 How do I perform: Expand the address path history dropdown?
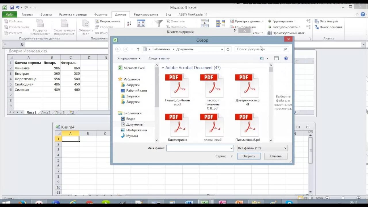(222, 49)
